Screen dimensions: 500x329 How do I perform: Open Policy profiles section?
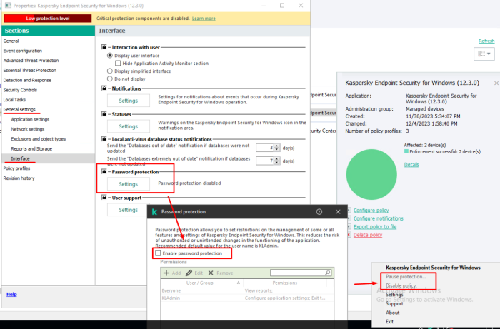point(16,168)
